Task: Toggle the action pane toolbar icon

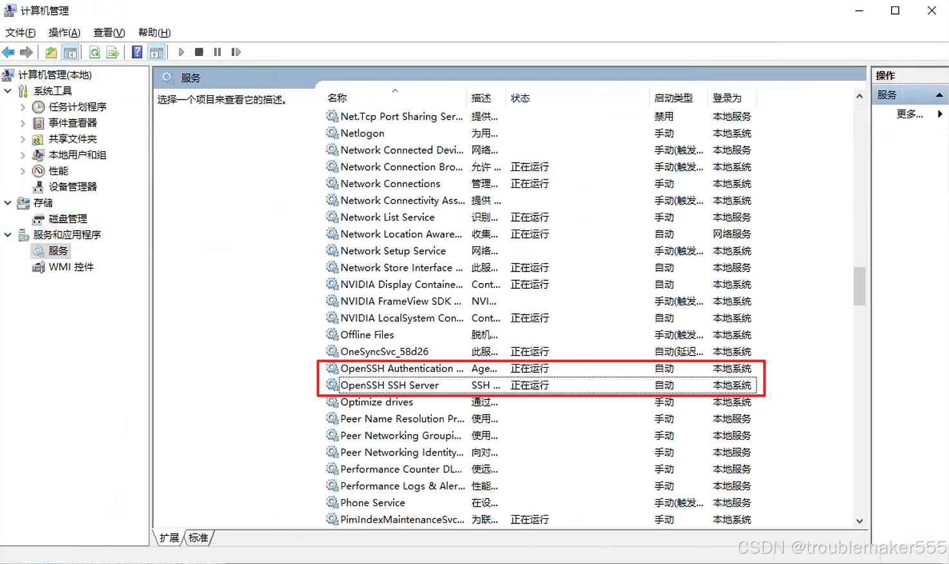Action: coord(156,52)
